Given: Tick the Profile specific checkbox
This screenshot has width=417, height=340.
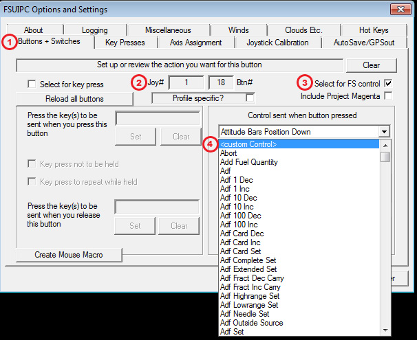Looking at the screenshot, I should pos(250,98).
